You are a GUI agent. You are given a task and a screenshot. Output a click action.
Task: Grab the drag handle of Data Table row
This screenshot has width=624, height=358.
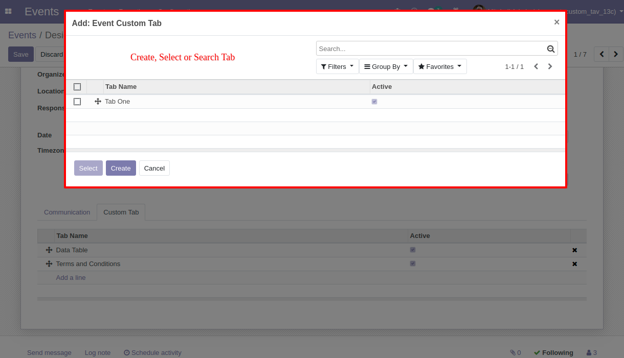tap(49, 250)
